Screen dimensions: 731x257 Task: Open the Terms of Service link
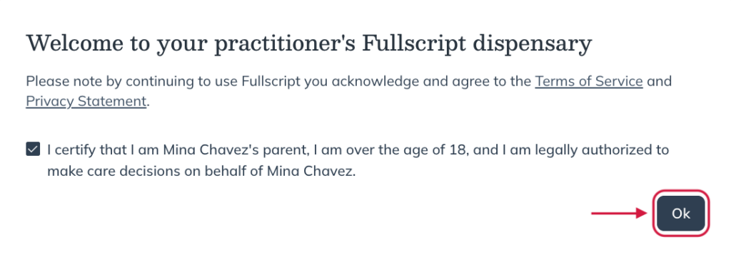pyautogui.click(x=589, y=81)
